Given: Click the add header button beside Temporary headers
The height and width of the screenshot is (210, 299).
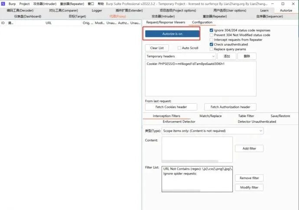Looking at the screenshot, I should pyautogui.click(x=227, y=56).
